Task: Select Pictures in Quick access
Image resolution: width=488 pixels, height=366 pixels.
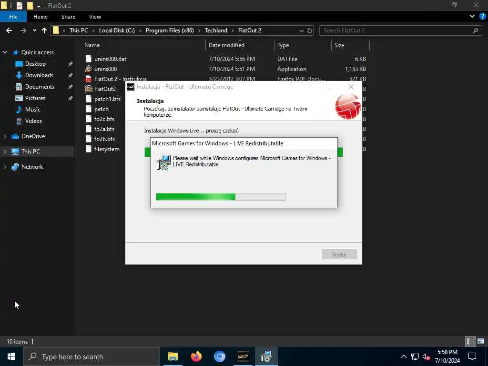Action: 35,98
